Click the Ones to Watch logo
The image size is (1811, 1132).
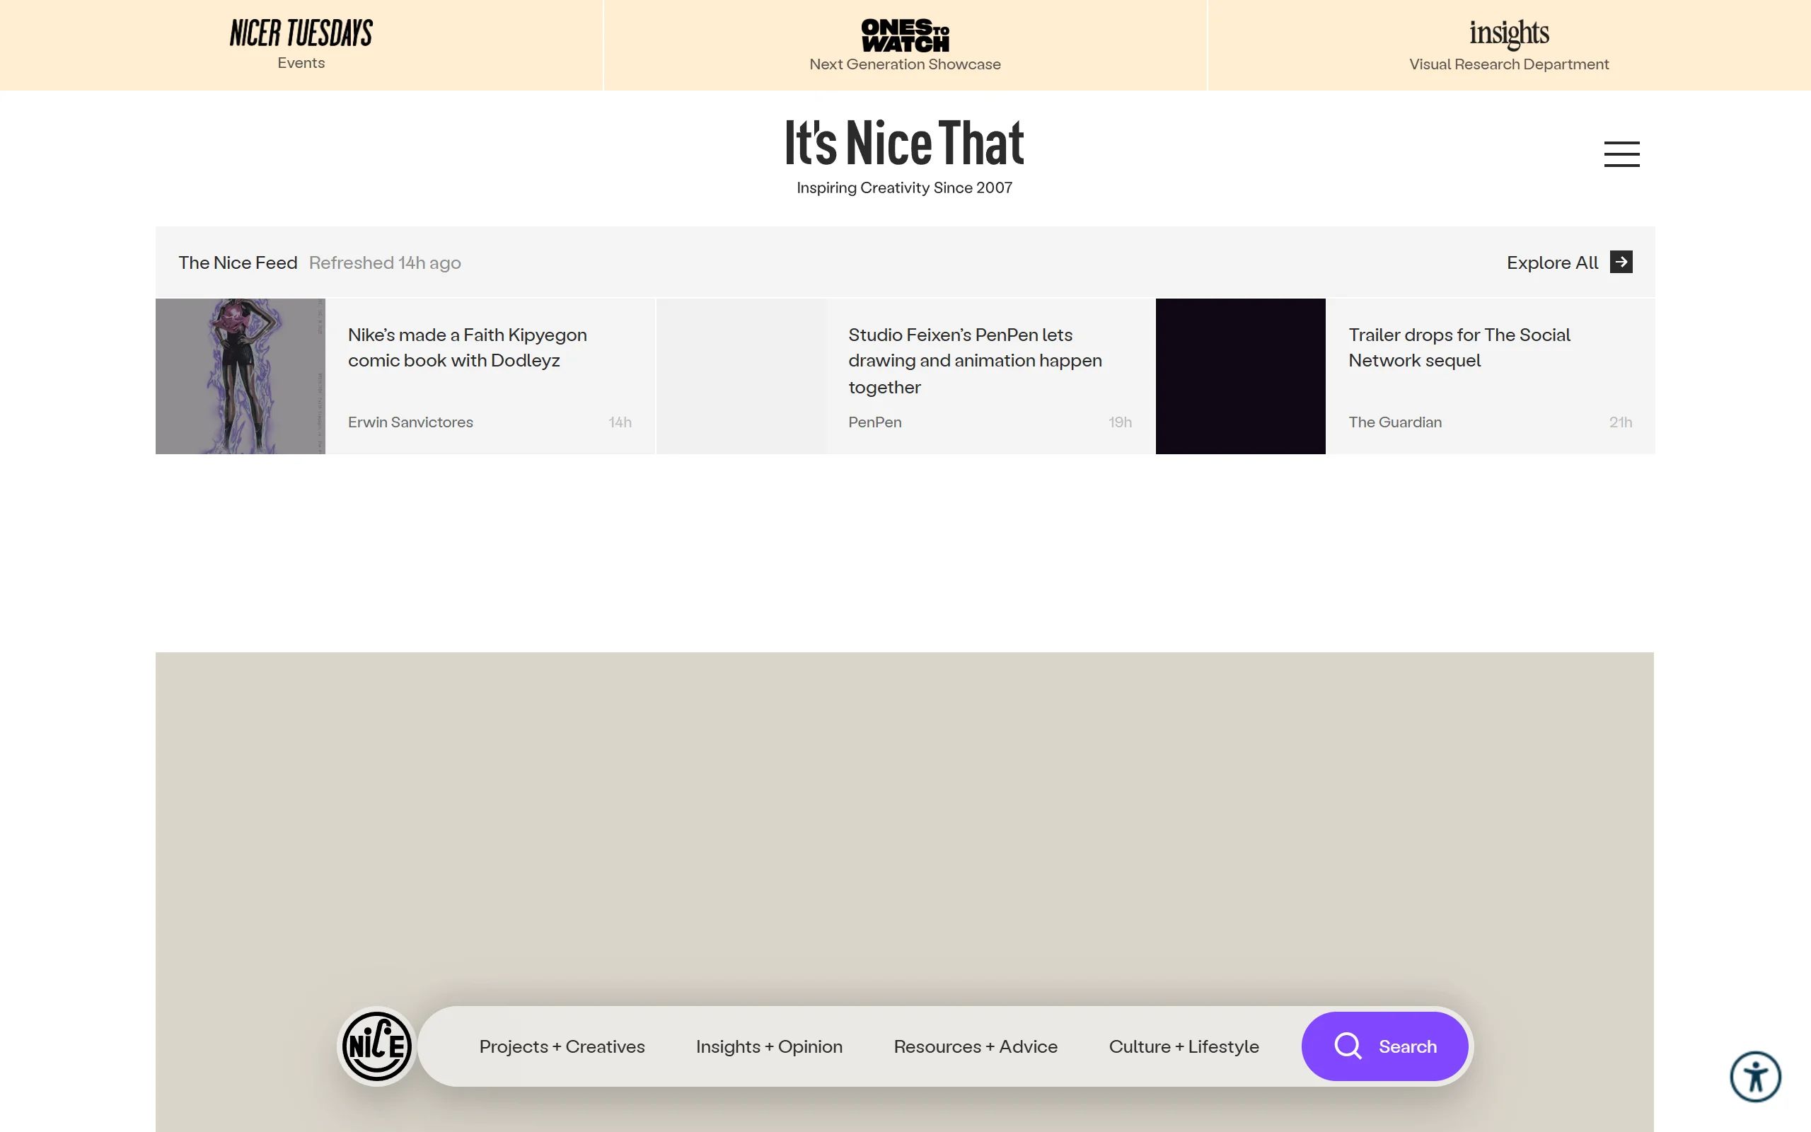tap(905, 35)
